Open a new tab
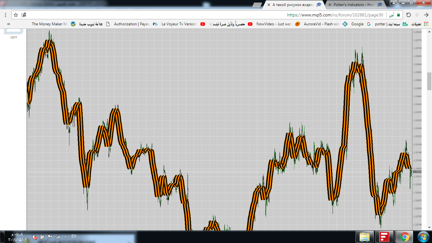Viewport: 432px width, 243px height. (258, 5)
